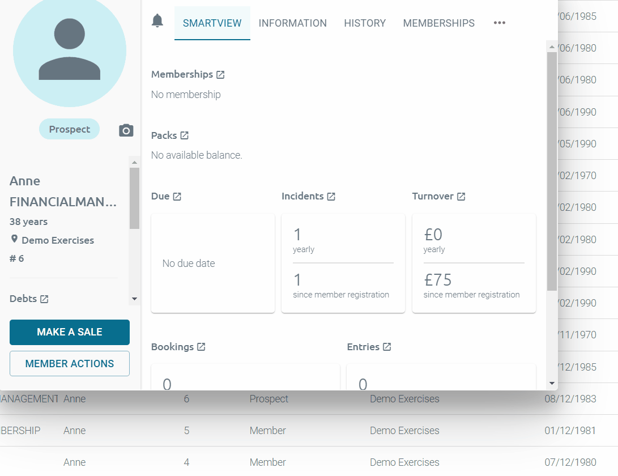Click the notification bell icon
The width and height of the screenshot is (618, 476).
coord(157,22)
